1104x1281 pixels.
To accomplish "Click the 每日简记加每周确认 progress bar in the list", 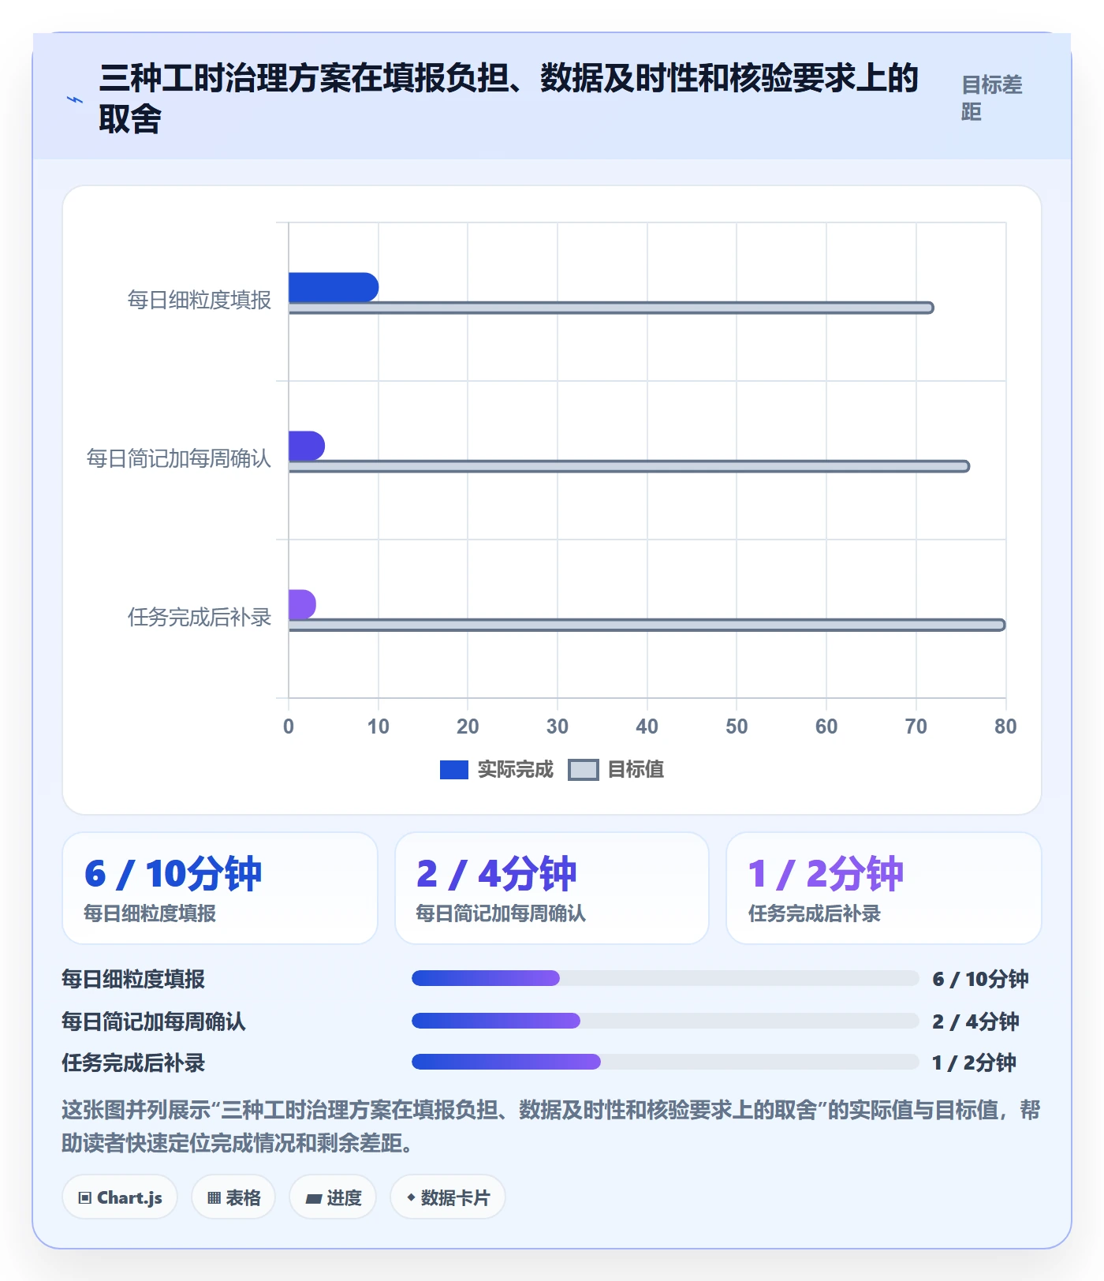I will (x=665, y=1021).
